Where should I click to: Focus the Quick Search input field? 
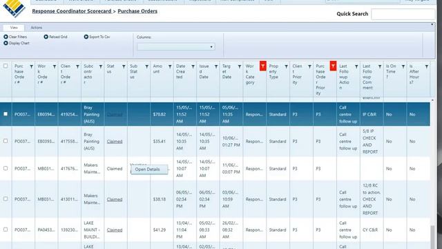point(403,14)
